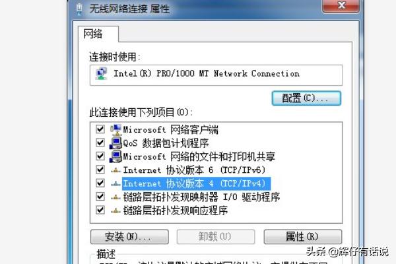Image resolution: width=396 pixels, height=264 pixels.
Task: Click the 链路层拓扑发现响应程序 icon
Action: [115, 211]
